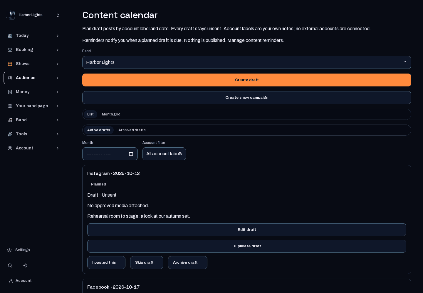The height and width of the screenshot is (293, 423).
Task: Mark the Instagram draft as posted
Action: (106, 263)
